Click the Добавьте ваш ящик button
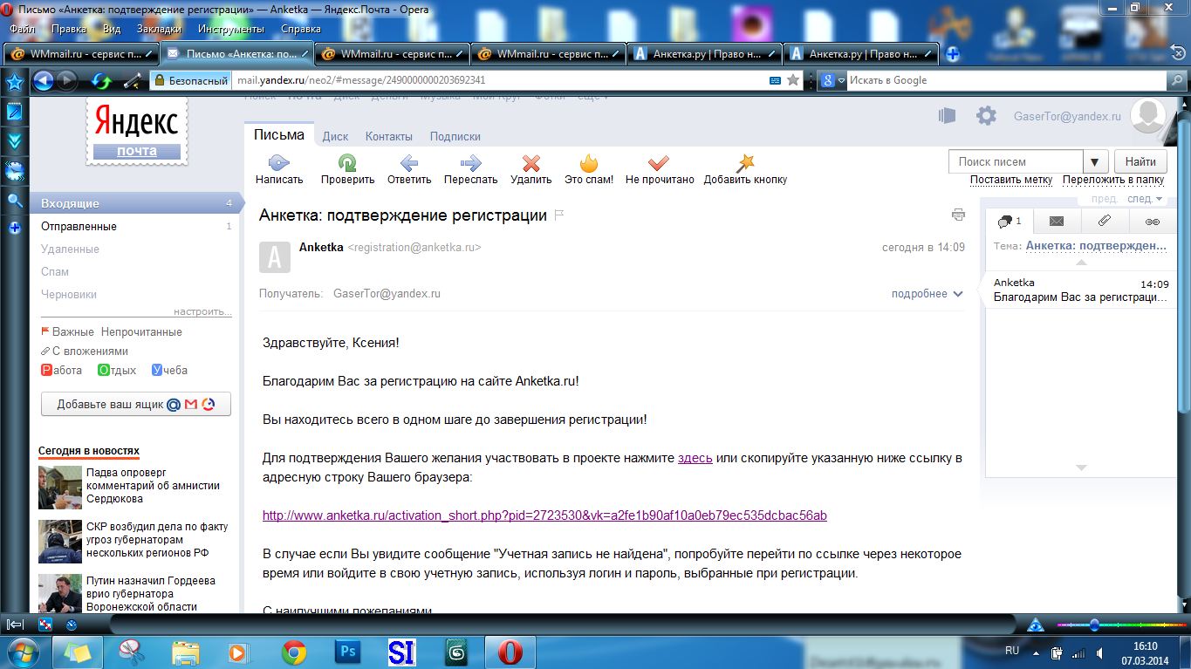 (136, 405)
